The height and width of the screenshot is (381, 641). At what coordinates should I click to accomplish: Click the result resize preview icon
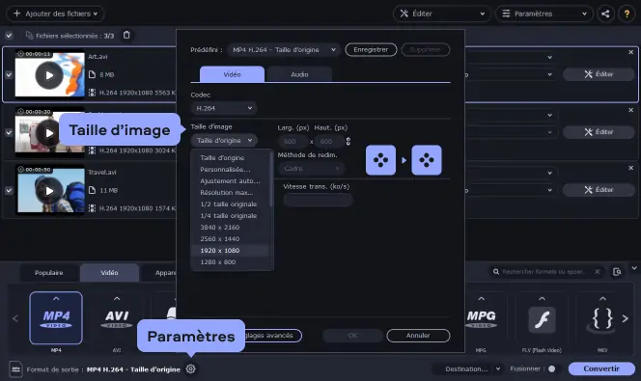pos(427,160)
